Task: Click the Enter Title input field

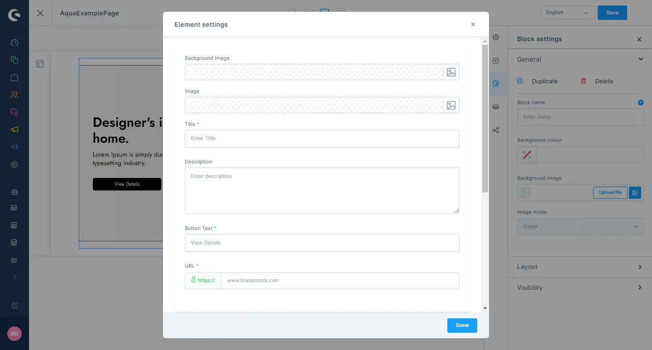Action: coord(322,139)
